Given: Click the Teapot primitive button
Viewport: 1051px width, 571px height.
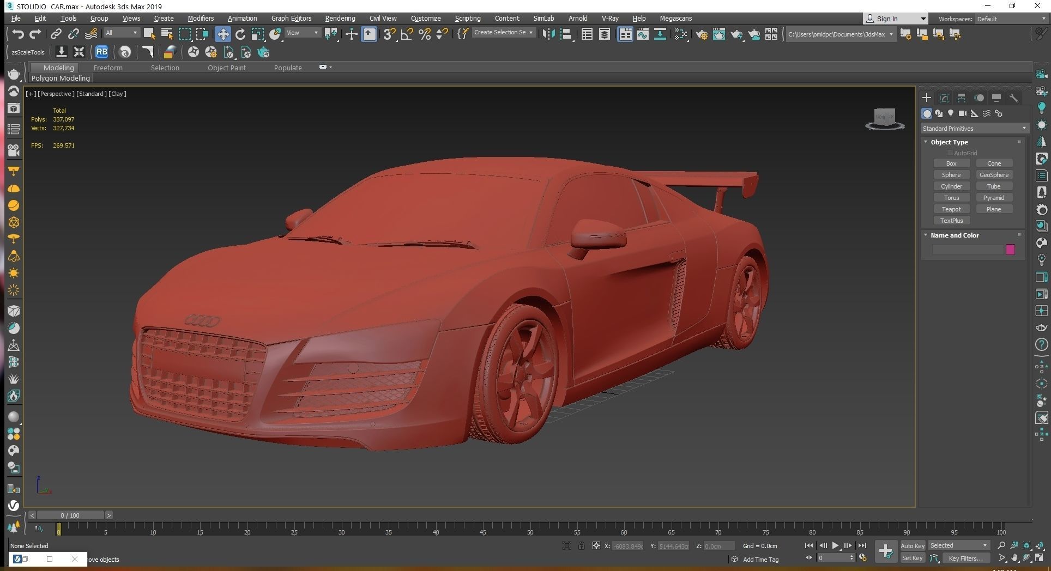Looking at the screenshot, I should pos(951,209).
